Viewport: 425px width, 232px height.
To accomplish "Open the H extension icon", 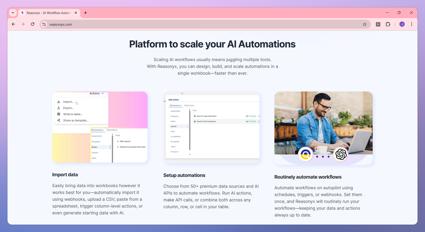I will 378,24.
